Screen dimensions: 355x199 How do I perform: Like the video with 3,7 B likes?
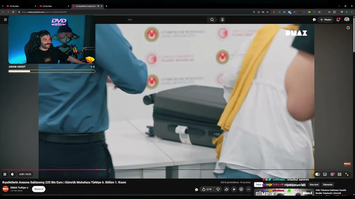click(x=207, y=189)
